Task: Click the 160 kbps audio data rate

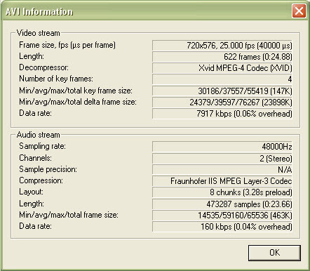Action: [x=222, y=227]
